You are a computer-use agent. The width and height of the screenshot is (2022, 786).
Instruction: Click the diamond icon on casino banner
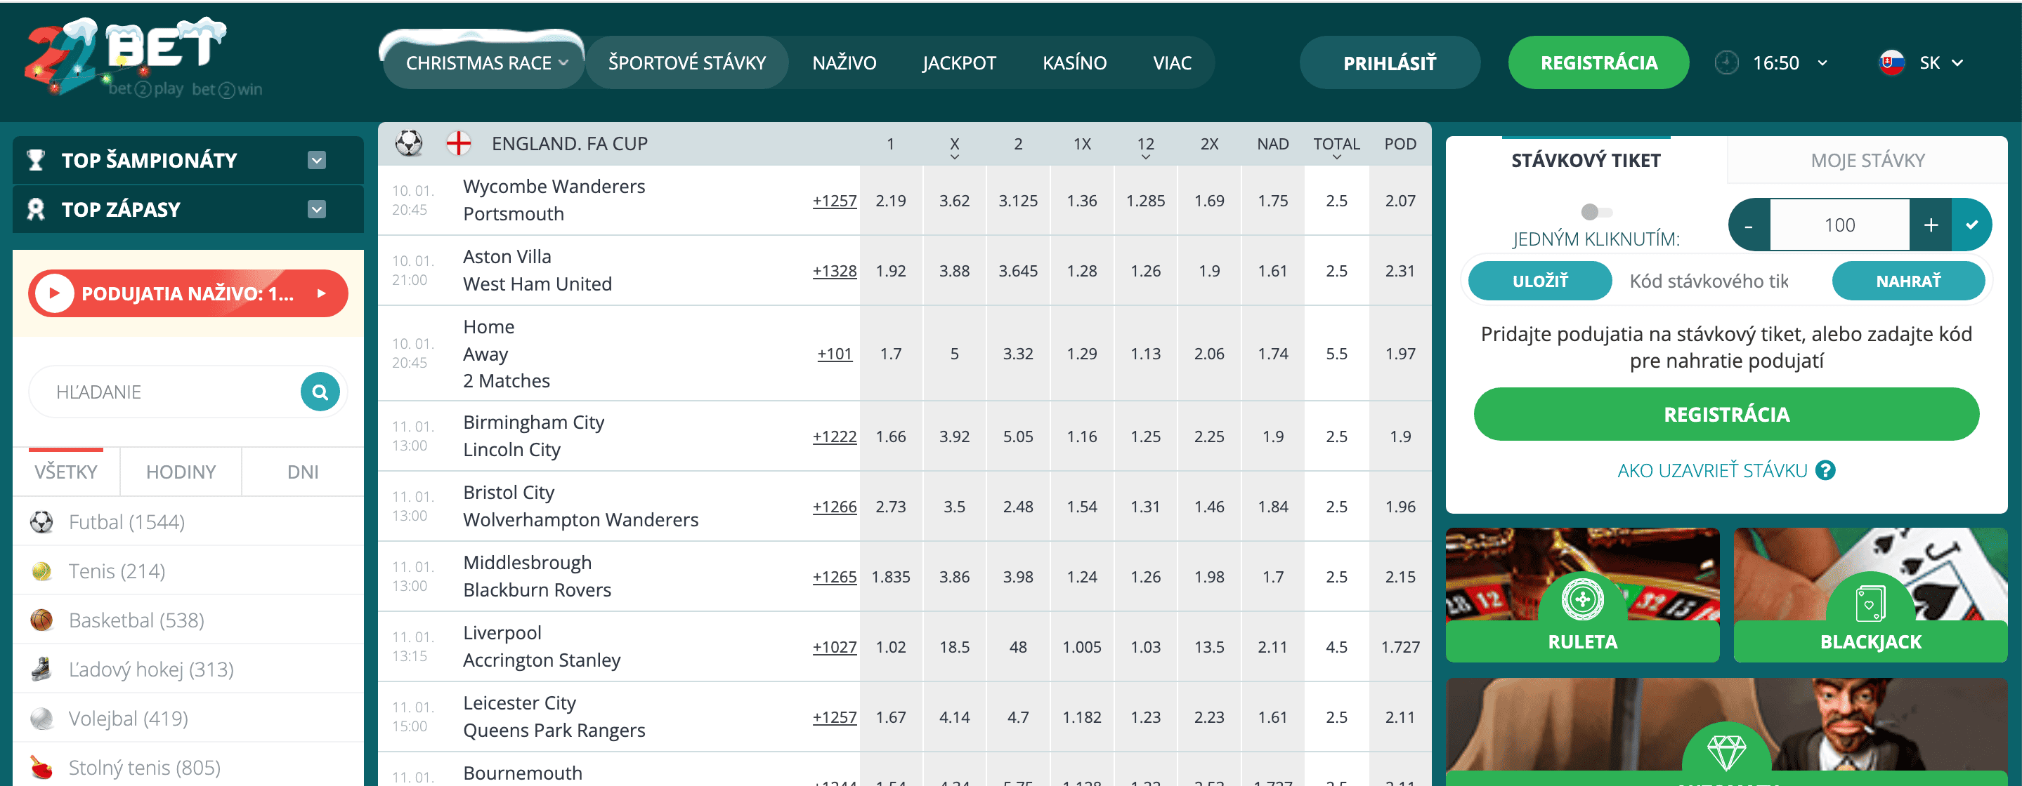1727,752
